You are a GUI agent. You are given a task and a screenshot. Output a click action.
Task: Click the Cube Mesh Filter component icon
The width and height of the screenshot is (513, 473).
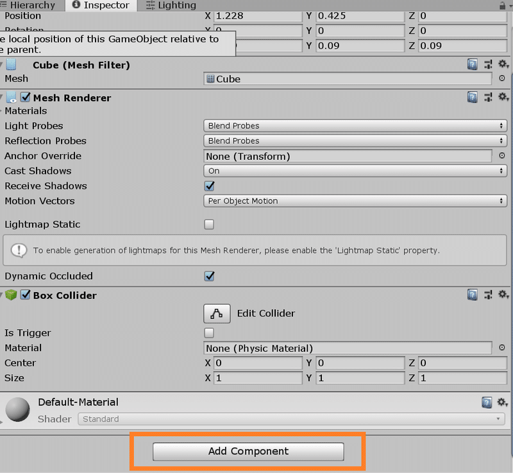[x=11, y=64]
